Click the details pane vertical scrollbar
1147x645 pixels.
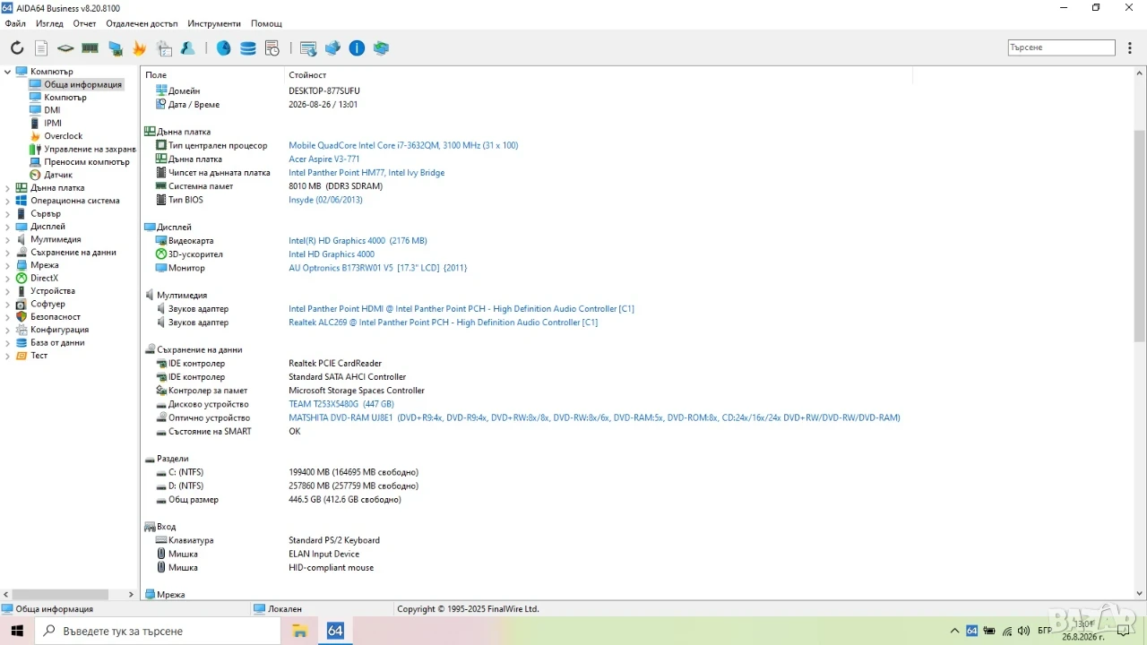(x=1140, y=236)
